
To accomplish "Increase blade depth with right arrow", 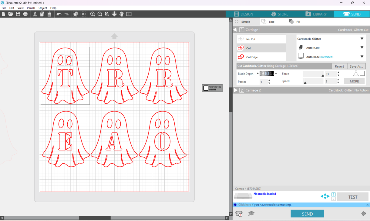I will (x=276, y=73).
